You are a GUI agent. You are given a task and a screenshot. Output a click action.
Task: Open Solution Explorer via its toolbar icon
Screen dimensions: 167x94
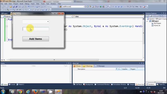point(87,7)
